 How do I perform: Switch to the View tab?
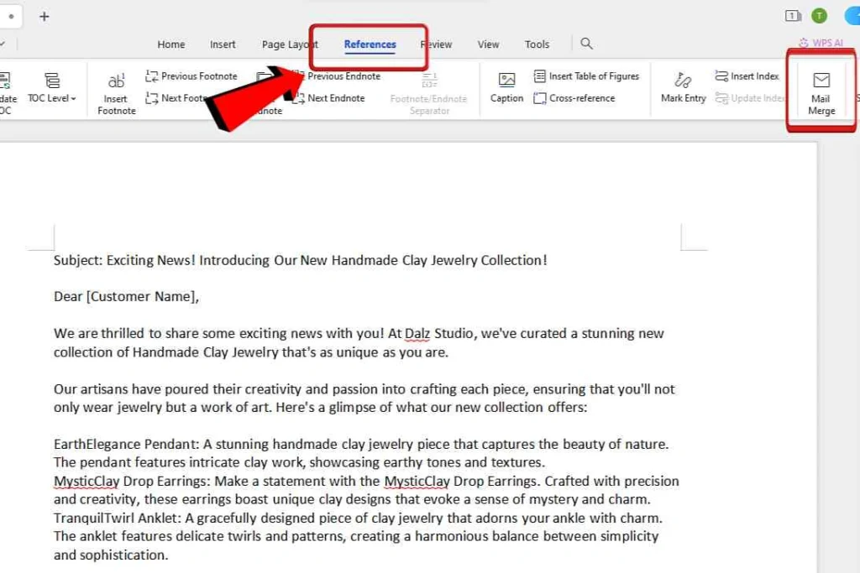pyautogui.click(x=488, y=44)
